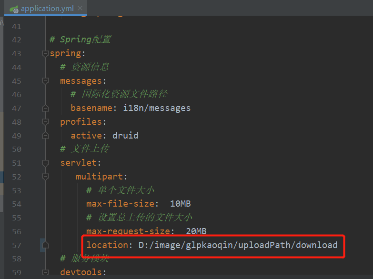The height and width of the screenshot is (279, 373).
Task: Click the Spring file icon on application.yml tab
Action: click(14, 9)
